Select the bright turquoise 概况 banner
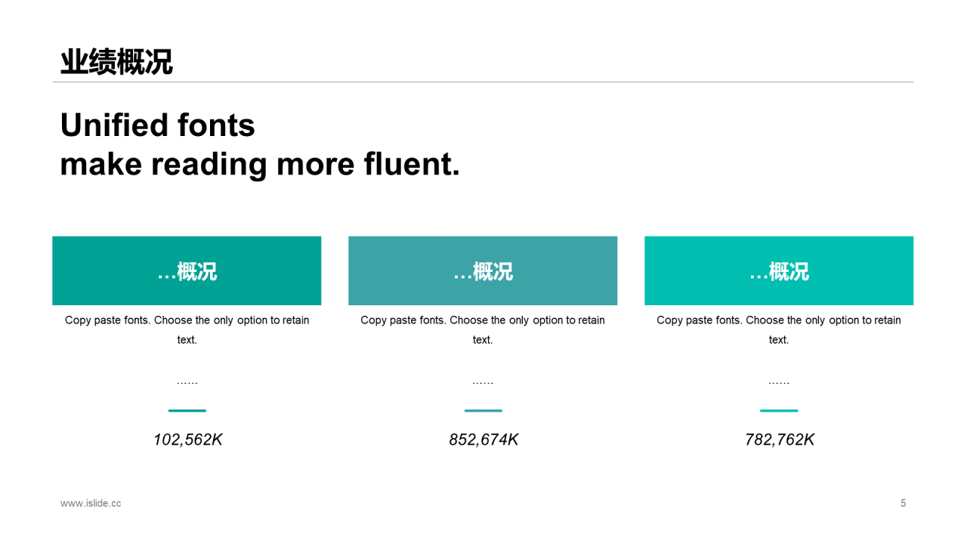 pos(779,270)
